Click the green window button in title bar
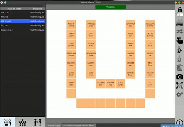This screenshot has width=184, height=127. (x=179, y=2)
